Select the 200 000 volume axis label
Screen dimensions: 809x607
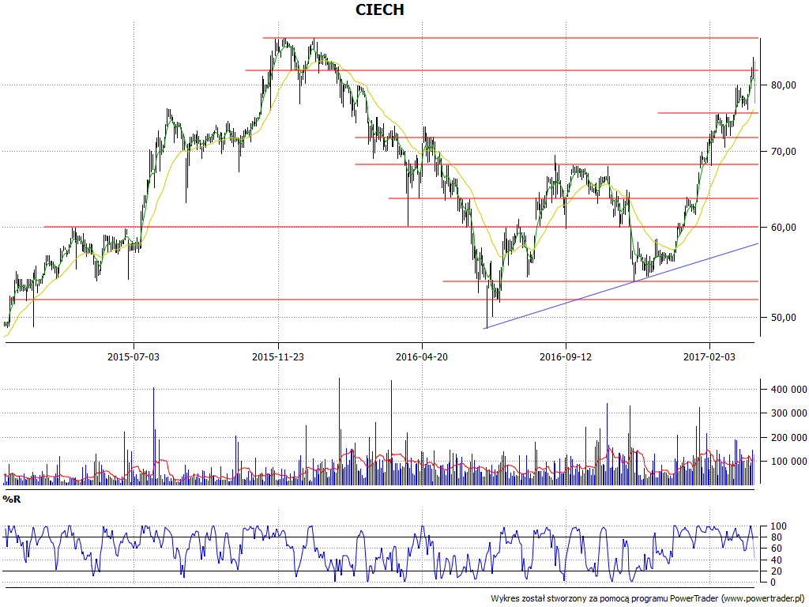coord(789,437)
